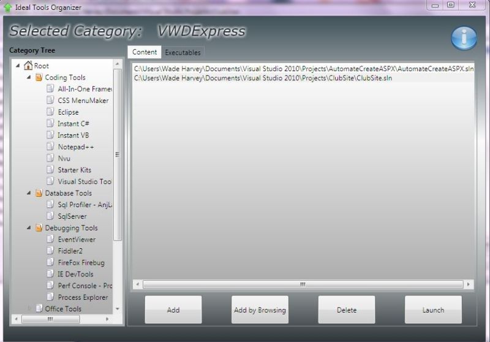490x342 pixels.
Task: Collapse the Coding Tools tree node
Action: (x=29, y=78)
